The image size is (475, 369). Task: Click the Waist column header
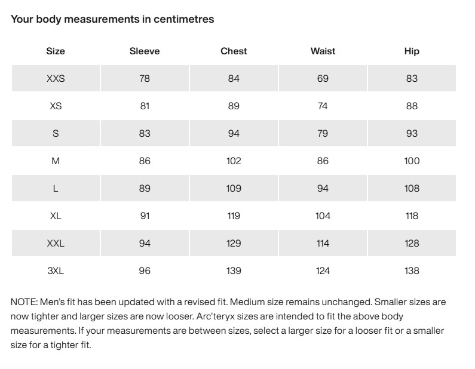(x=323, y=51)
